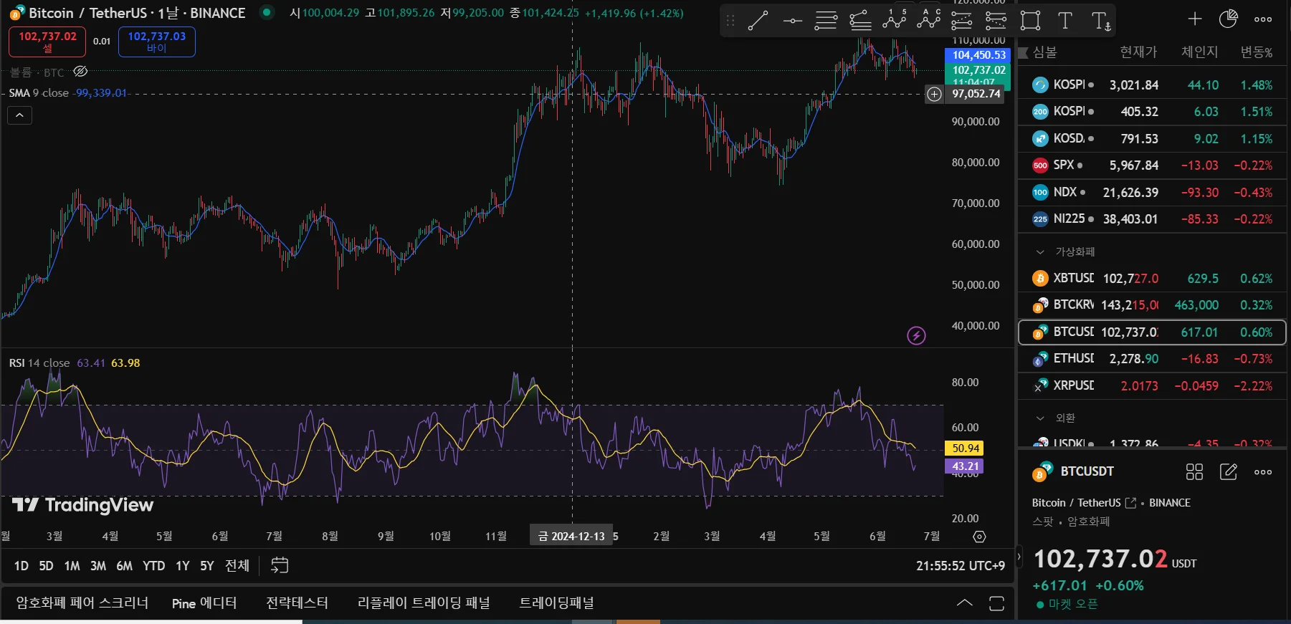Select the NDX row in watchlist

[x=1152, y=192]
